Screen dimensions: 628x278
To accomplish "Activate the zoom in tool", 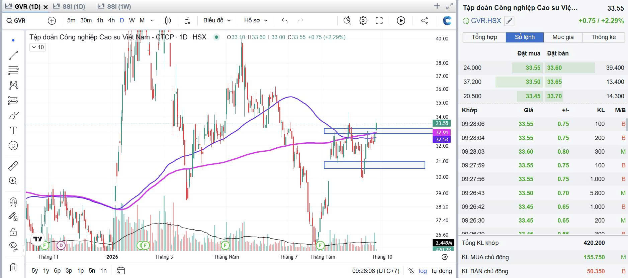I will [13, 181].
